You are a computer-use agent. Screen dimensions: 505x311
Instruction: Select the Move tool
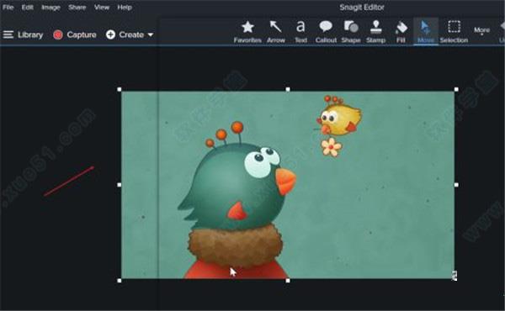426,31
